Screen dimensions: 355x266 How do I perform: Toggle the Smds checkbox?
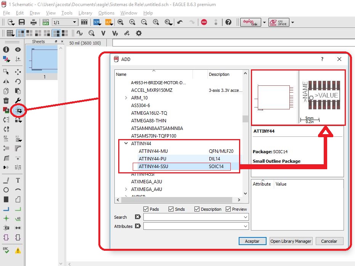click(x=171, y=209)
